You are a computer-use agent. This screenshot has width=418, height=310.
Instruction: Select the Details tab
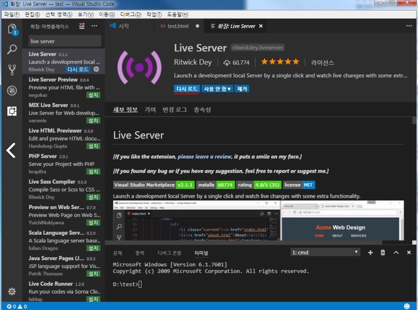tap(125, 110)
